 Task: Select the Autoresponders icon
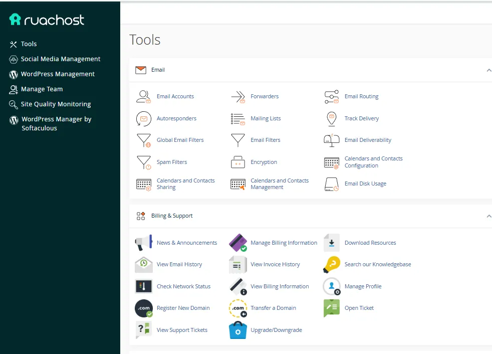tap(143, 118)
